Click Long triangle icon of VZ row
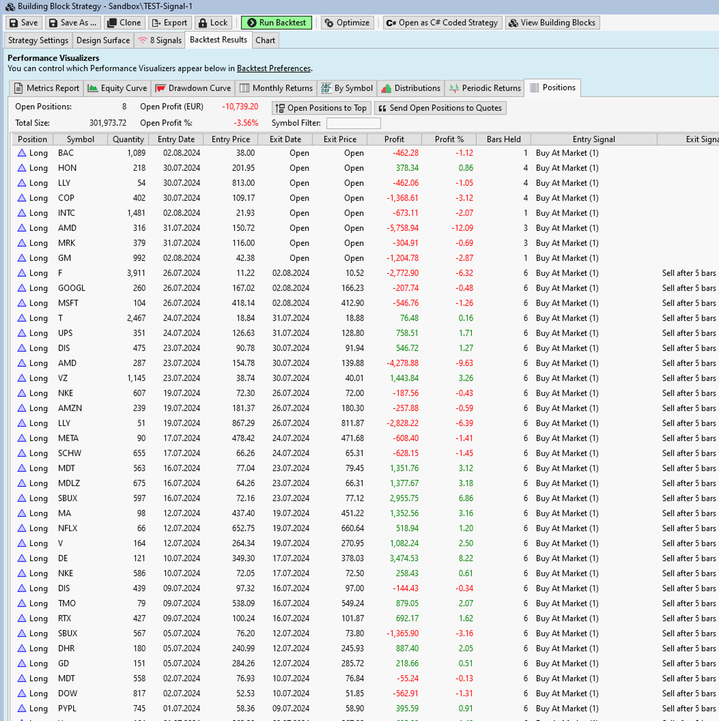Image resolution: width=719 pixels, height=721 pixels. pos(22,378)
